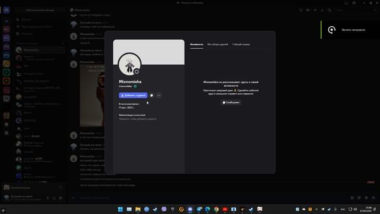Viewport: 380px width, 214px height.
Task: Toggle microphone mute in the Discord user panel
Action: (47, 198)
